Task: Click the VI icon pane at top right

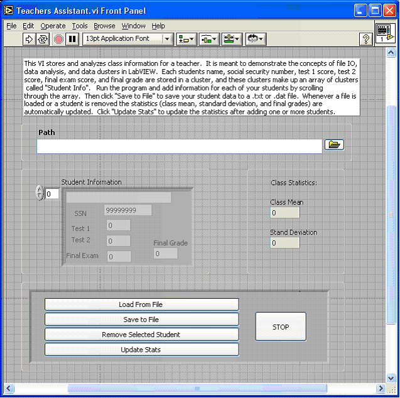Action: (384, 34)
